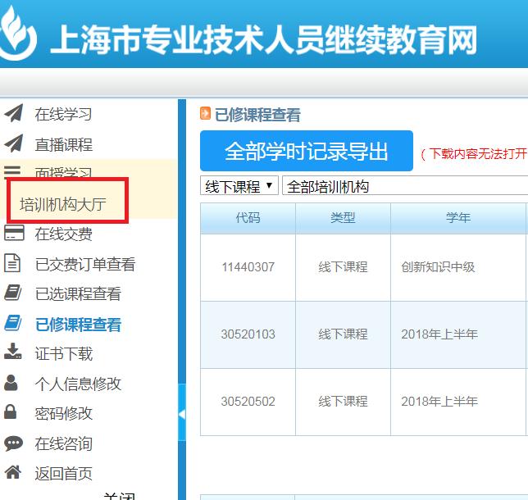528x500 pixels.
Task: Click the 全部学时记录导出 button
Action: click(x=307, y=151)
